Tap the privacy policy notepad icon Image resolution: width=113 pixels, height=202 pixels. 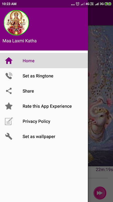pyautogui.click(x=9, y=121)
